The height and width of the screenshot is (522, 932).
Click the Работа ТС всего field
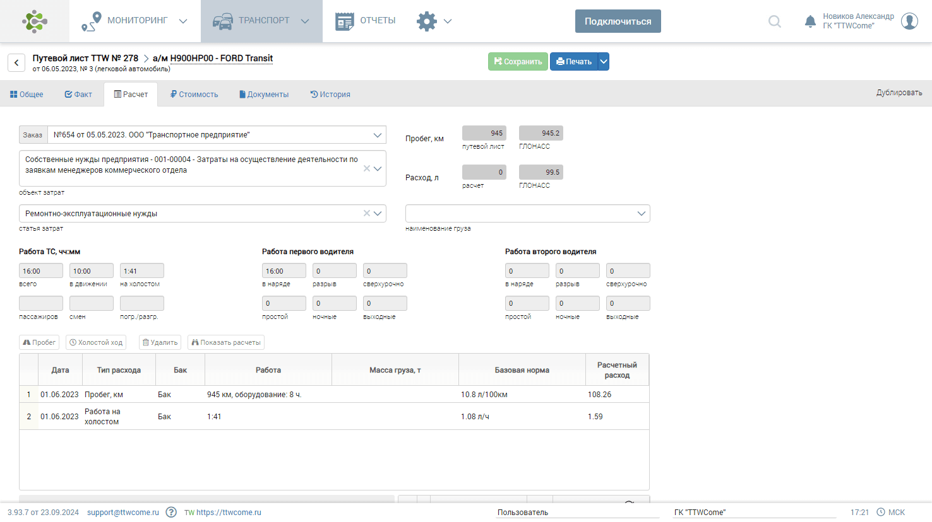coord(41,270)
